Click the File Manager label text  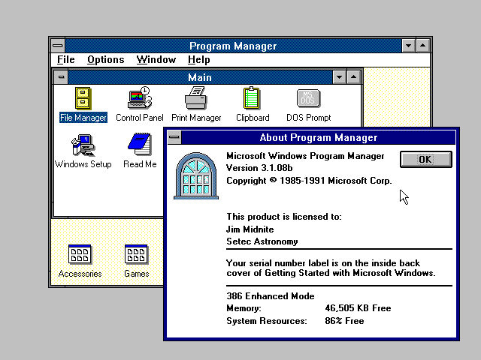click(x=83, y=118)
